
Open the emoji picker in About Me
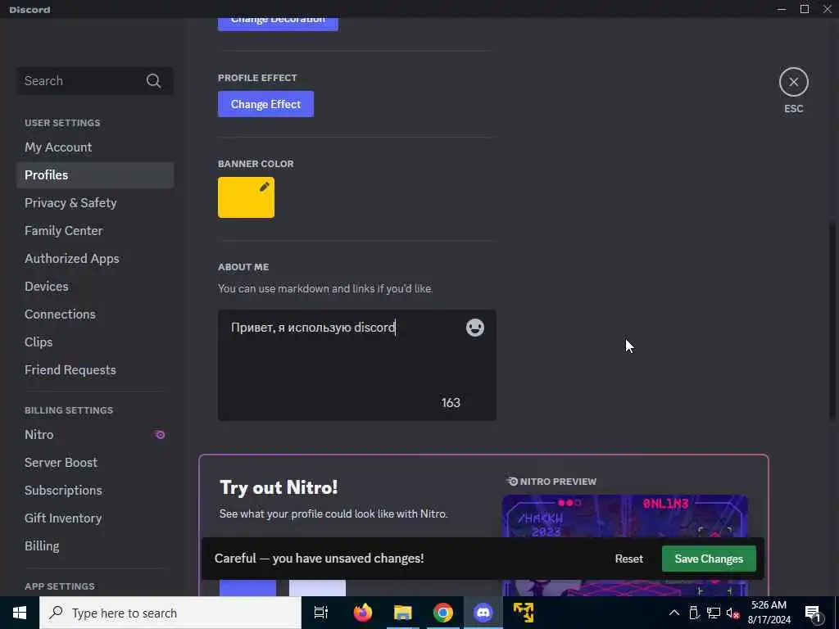coord(474,328)
